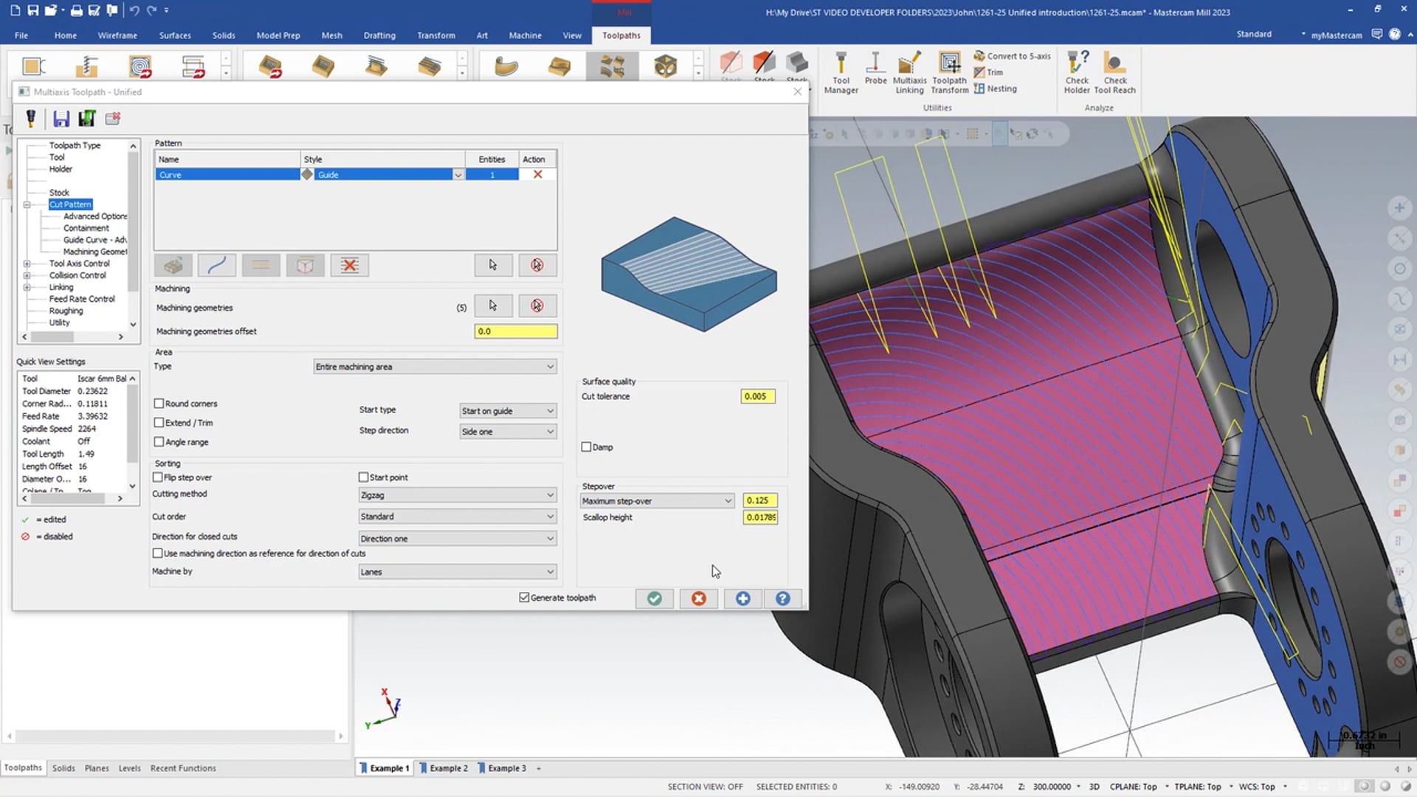This screenshot has width=1417, height=797.
Task: Enable the Flip step over checkbox
Action: pos(159,477)
